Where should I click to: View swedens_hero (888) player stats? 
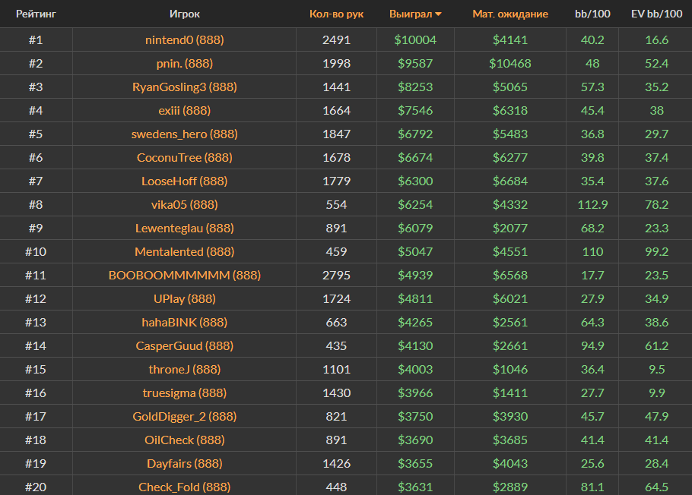(x=184, y=134)
